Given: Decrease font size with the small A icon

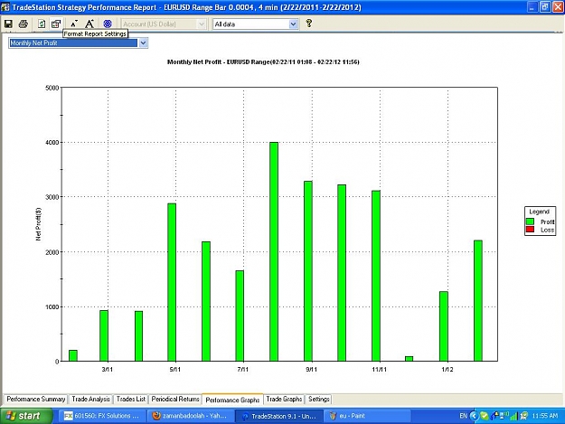Looking at the screenshot, I should (74, 24).
